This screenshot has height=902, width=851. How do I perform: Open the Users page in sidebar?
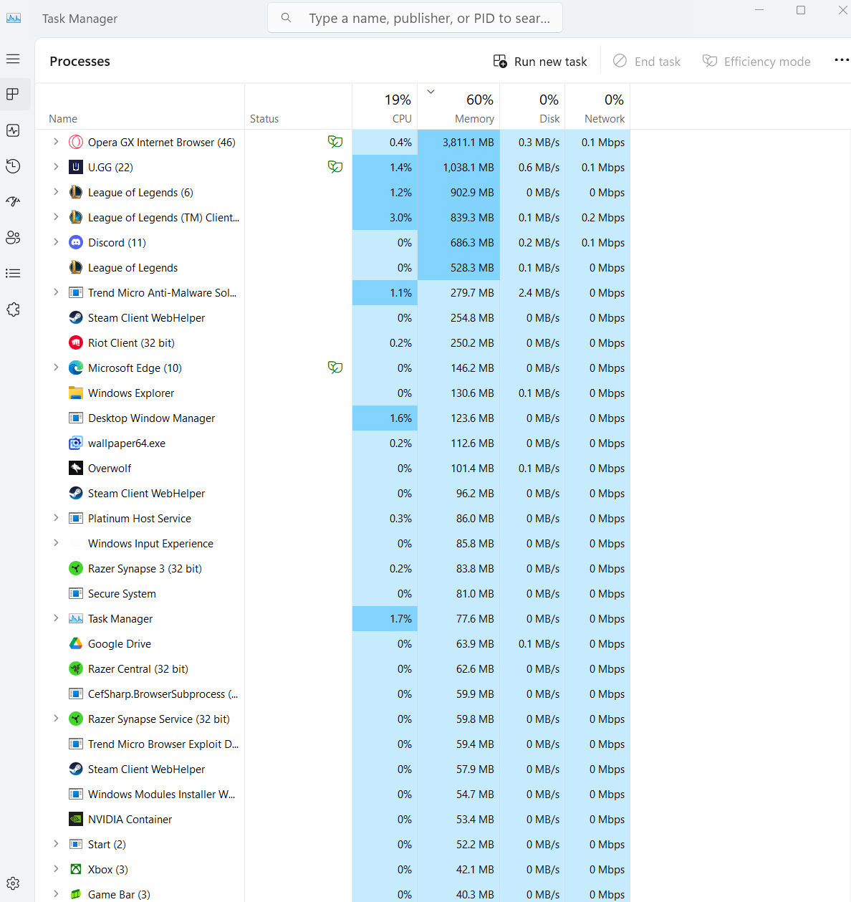pyautogui.click(x=13, y=238)
